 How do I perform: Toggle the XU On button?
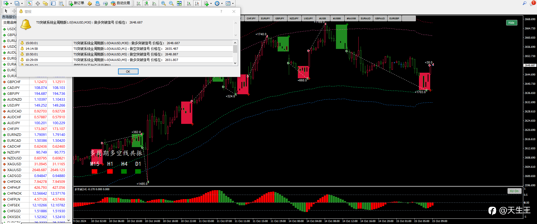coord(514,191)
